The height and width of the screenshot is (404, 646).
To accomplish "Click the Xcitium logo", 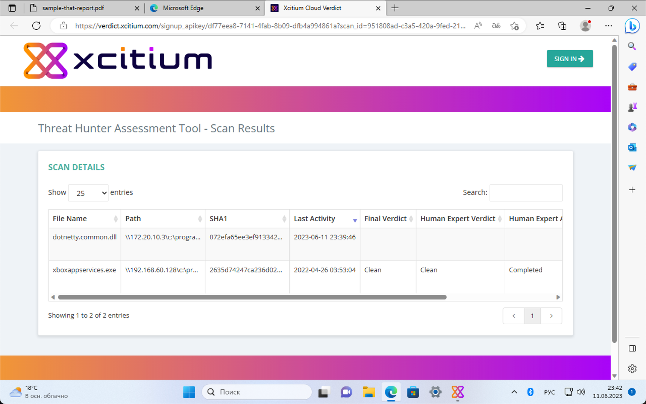I will click(x=118, y=60).
